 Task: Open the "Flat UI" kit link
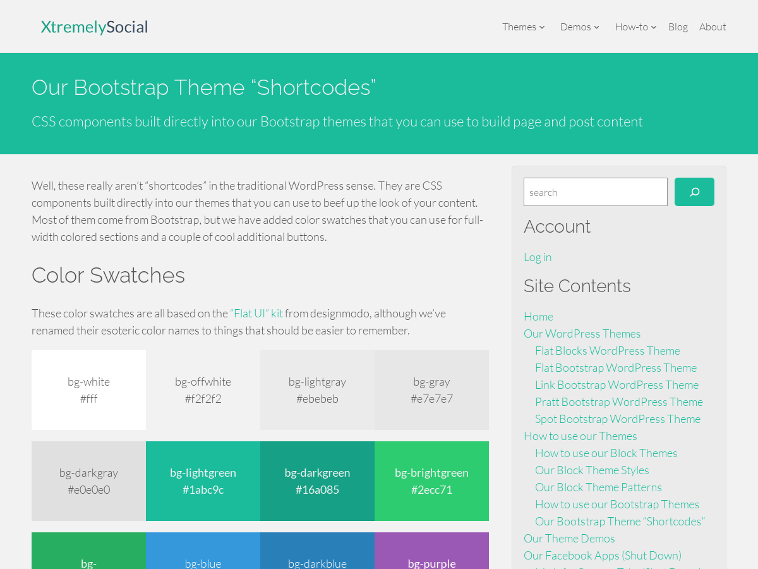pos(256,313)
